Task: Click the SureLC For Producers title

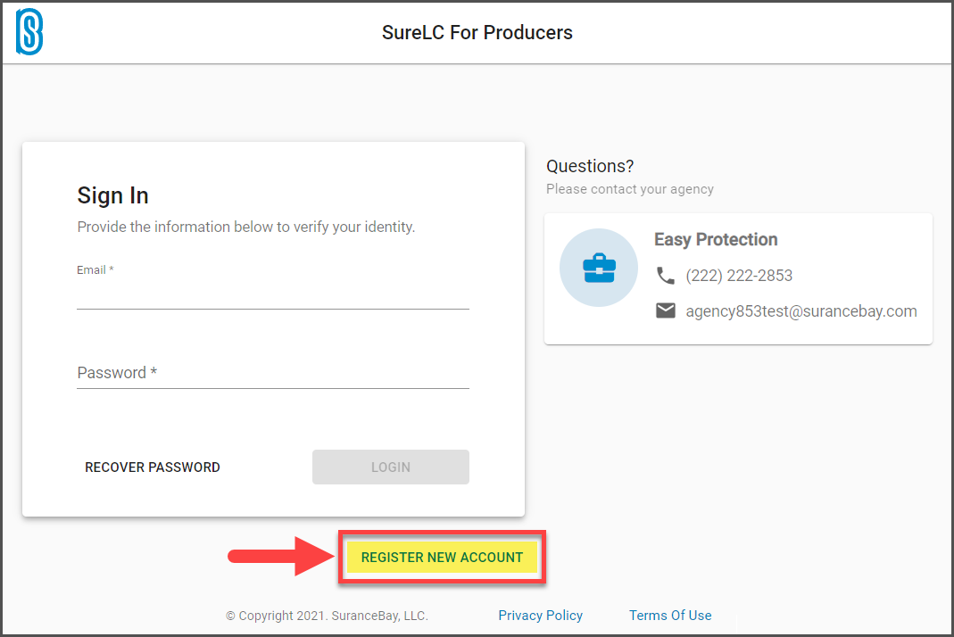Action: pos(477,32)
